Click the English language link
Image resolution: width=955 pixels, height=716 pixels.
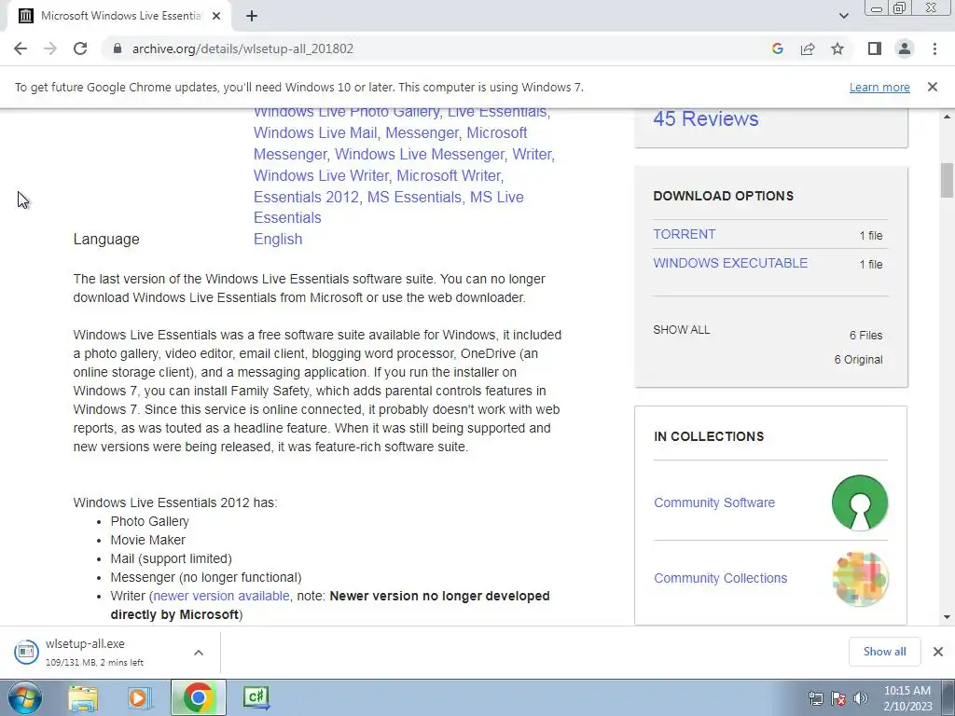coord(278,240)
